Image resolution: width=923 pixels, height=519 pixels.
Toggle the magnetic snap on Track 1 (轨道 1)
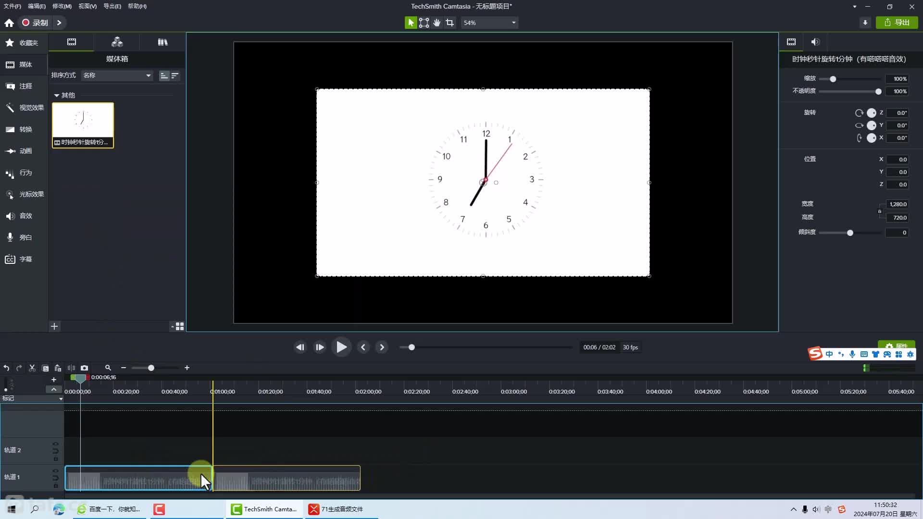[55, 478]
